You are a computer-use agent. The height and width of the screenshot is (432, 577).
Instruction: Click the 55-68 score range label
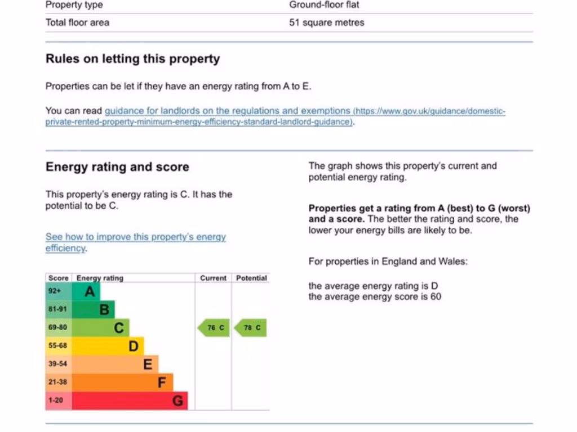(57, 346)
